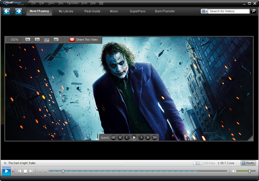The height and width of the screenshot is (181, 259).
Task: Click the volume slider handle
Action: [250, 171]
